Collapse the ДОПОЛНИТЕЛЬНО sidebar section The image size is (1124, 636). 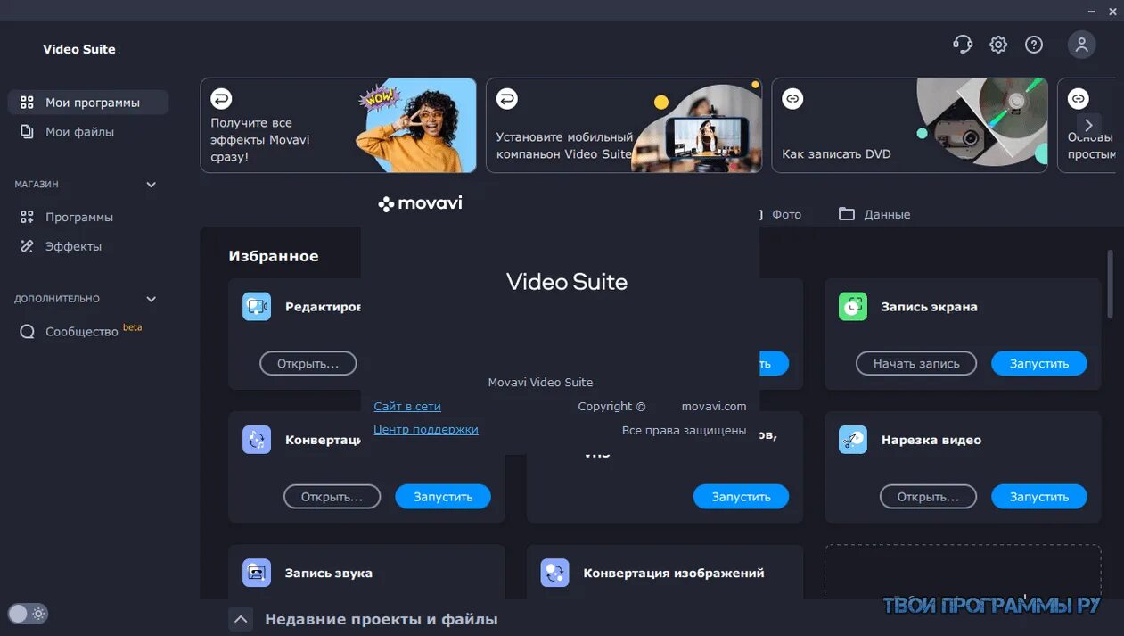pyautogui.click(x=151, y=299)
